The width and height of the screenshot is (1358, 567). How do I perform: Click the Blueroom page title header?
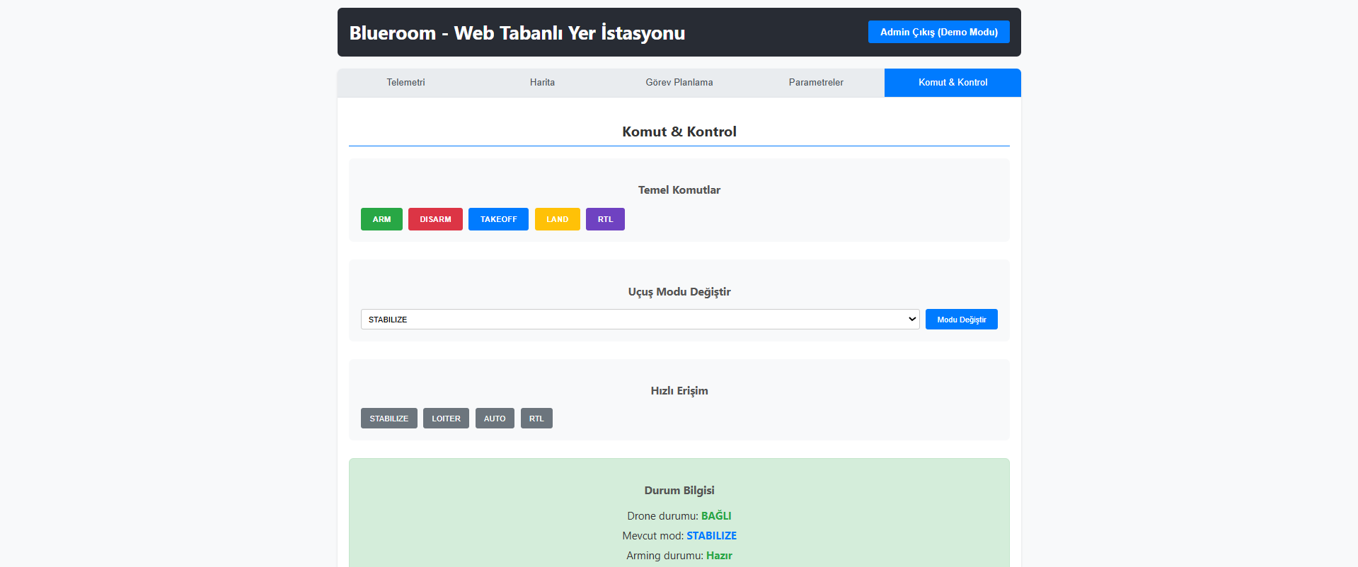(517, 33)
